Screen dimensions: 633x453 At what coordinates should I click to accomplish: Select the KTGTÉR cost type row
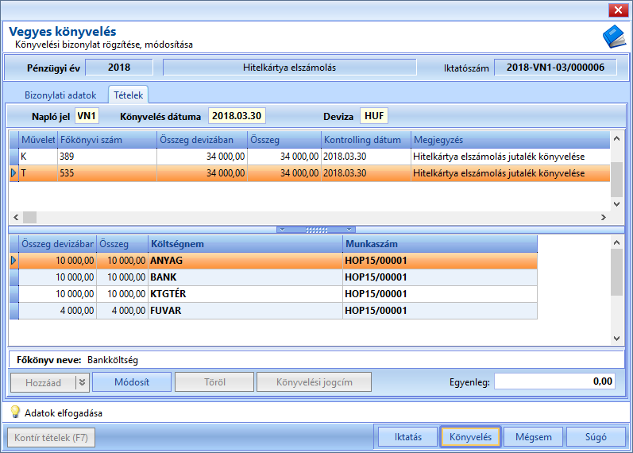pyautogui.click(x=274, y=294)
